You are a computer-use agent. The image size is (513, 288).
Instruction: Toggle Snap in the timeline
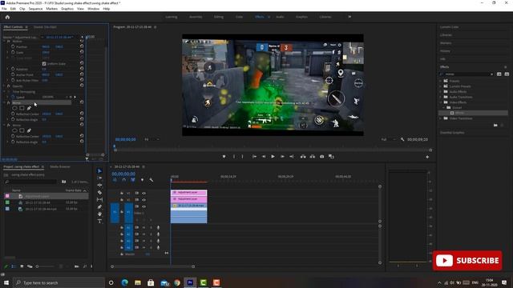click(x=123, y=180)
